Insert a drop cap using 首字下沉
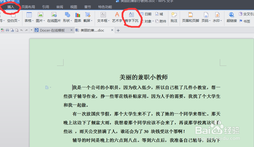 (132, 17)
